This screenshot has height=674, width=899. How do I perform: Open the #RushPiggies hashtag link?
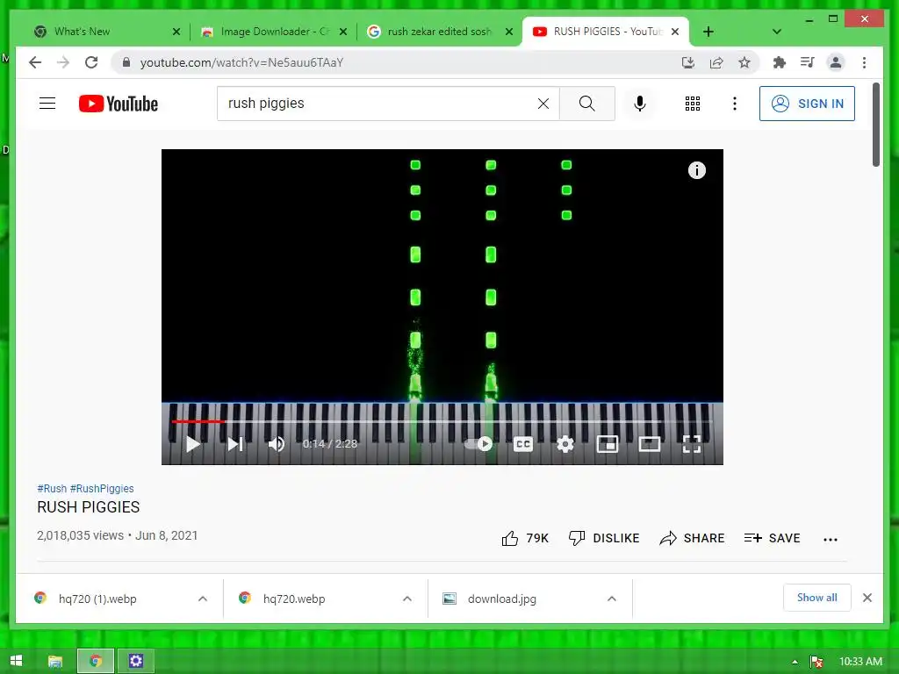102,488
